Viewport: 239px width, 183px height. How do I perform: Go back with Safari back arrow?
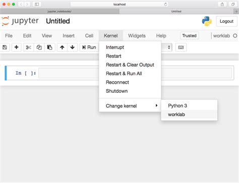tap(21, 4)
